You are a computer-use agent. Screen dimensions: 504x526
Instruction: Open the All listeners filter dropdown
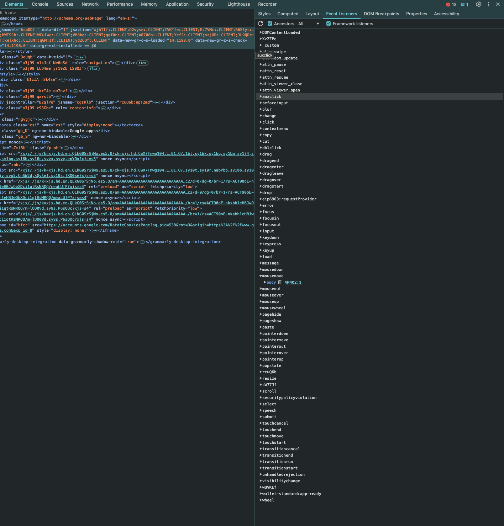pyautogui.click(x=309, y=24)
